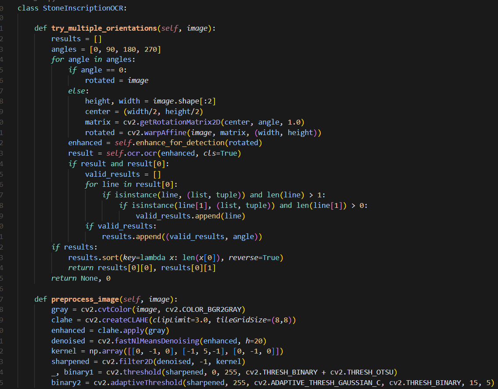Image resolution: width=498 pixels, height=389 pixels.
Task: Click the 'center = (width/2, height/2)' line
Action: (144, 111)
